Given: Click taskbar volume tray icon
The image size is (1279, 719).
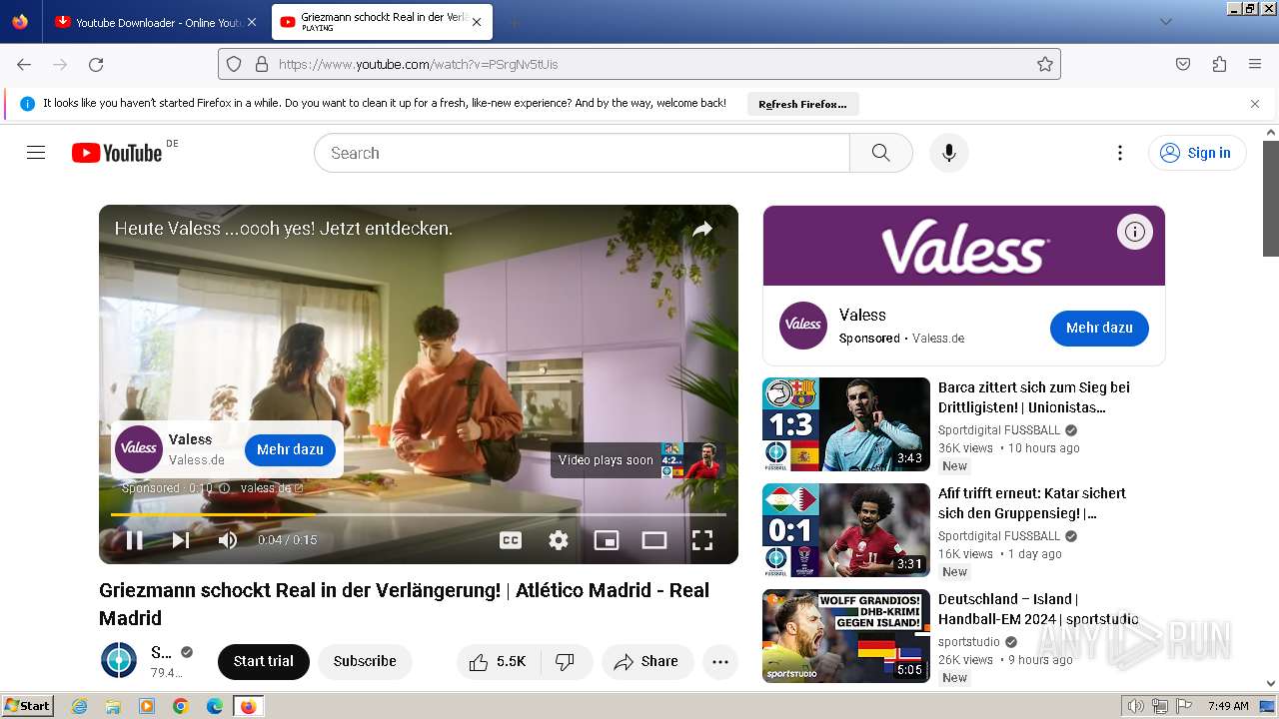Looking at the screenshot, I should pos(1137,706).
